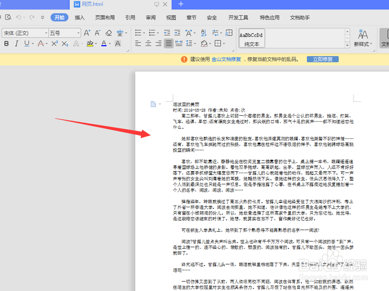Click 立即修复 button
The image size is (389, 291).
pos(323,59)
